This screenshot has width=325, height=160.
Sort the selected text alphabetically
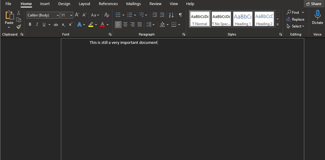tap(171, 15)
